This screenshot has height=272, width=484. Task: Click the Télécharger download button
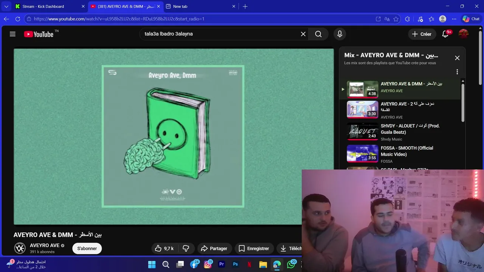290,248
